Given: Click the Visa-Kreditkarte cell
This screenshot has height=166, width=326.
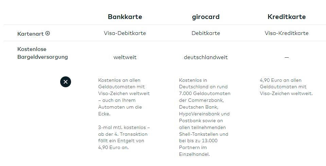Looking at the screenshot, I should pyautogui.click(x=287, y=33).
